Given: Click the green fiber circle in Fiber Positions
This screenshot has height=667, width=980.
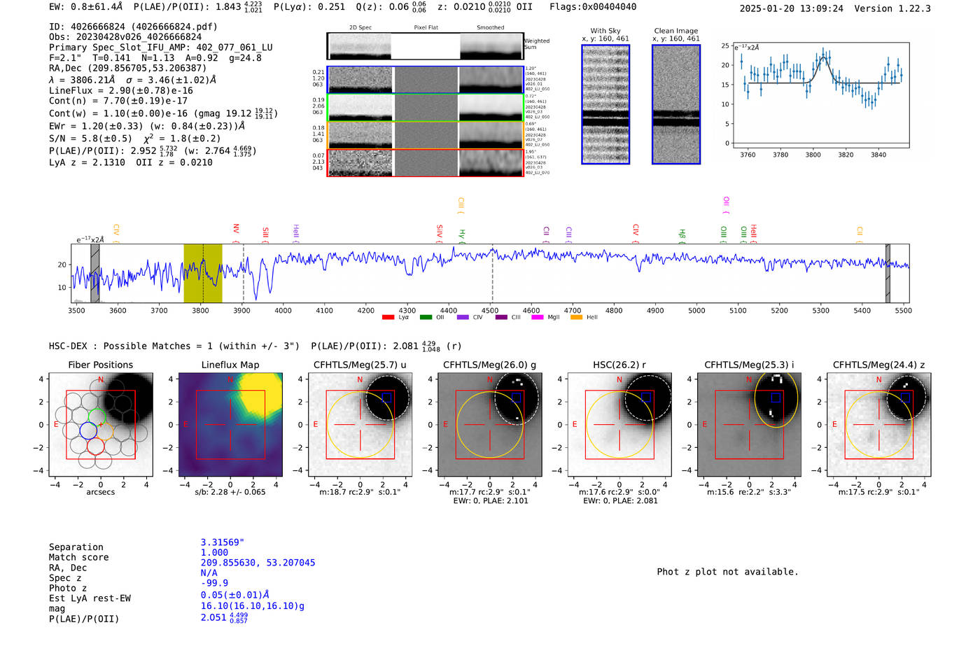Looking at the screenshot, I should click(x=97, y=416).
